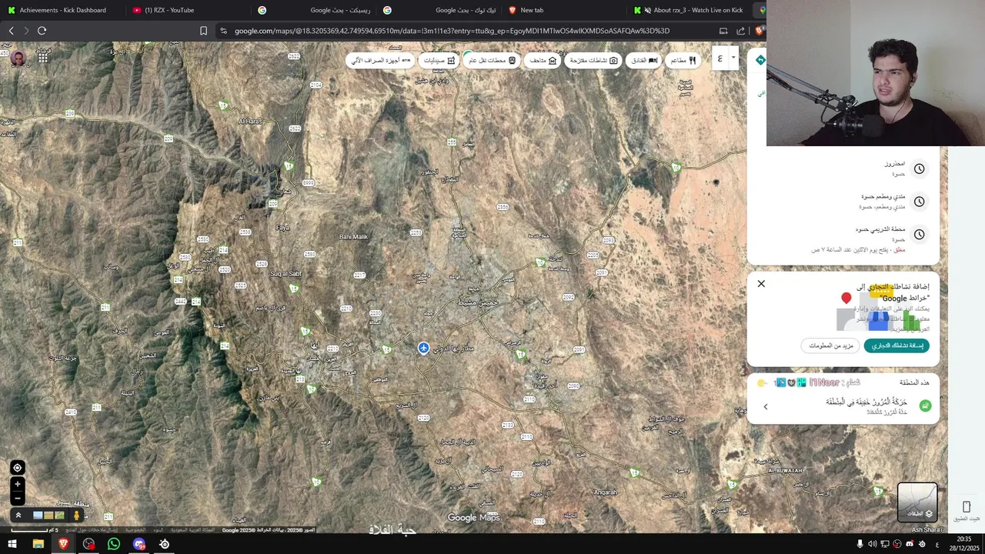Image resolution: width=985 pixels, height=554 pixels.
Task: Click the Privacy link in the map footer
Action: [135, 529]
